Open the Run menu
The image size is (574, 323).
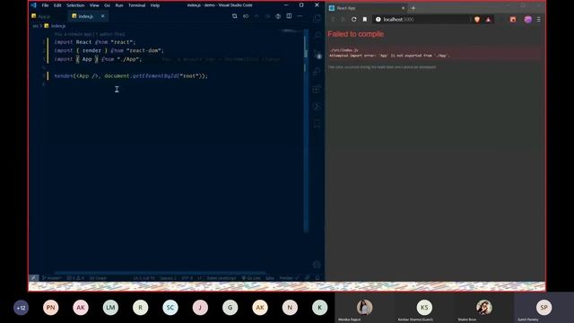119,5
